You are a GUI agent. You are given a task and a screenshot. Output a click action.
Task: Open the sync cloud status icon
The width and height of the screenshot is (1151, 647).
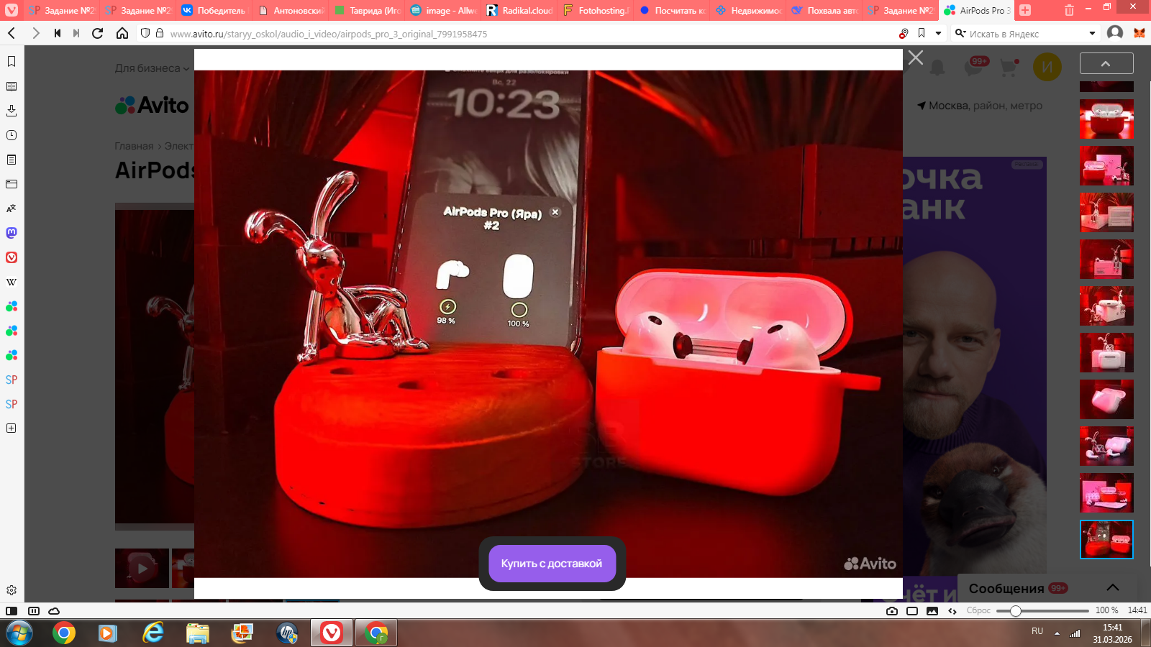(54, 611)
